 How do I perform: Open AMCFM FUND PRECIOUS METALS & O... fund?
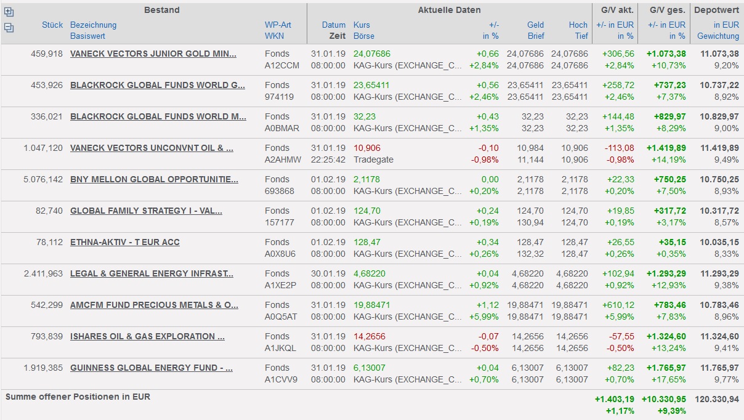point(154,305)
